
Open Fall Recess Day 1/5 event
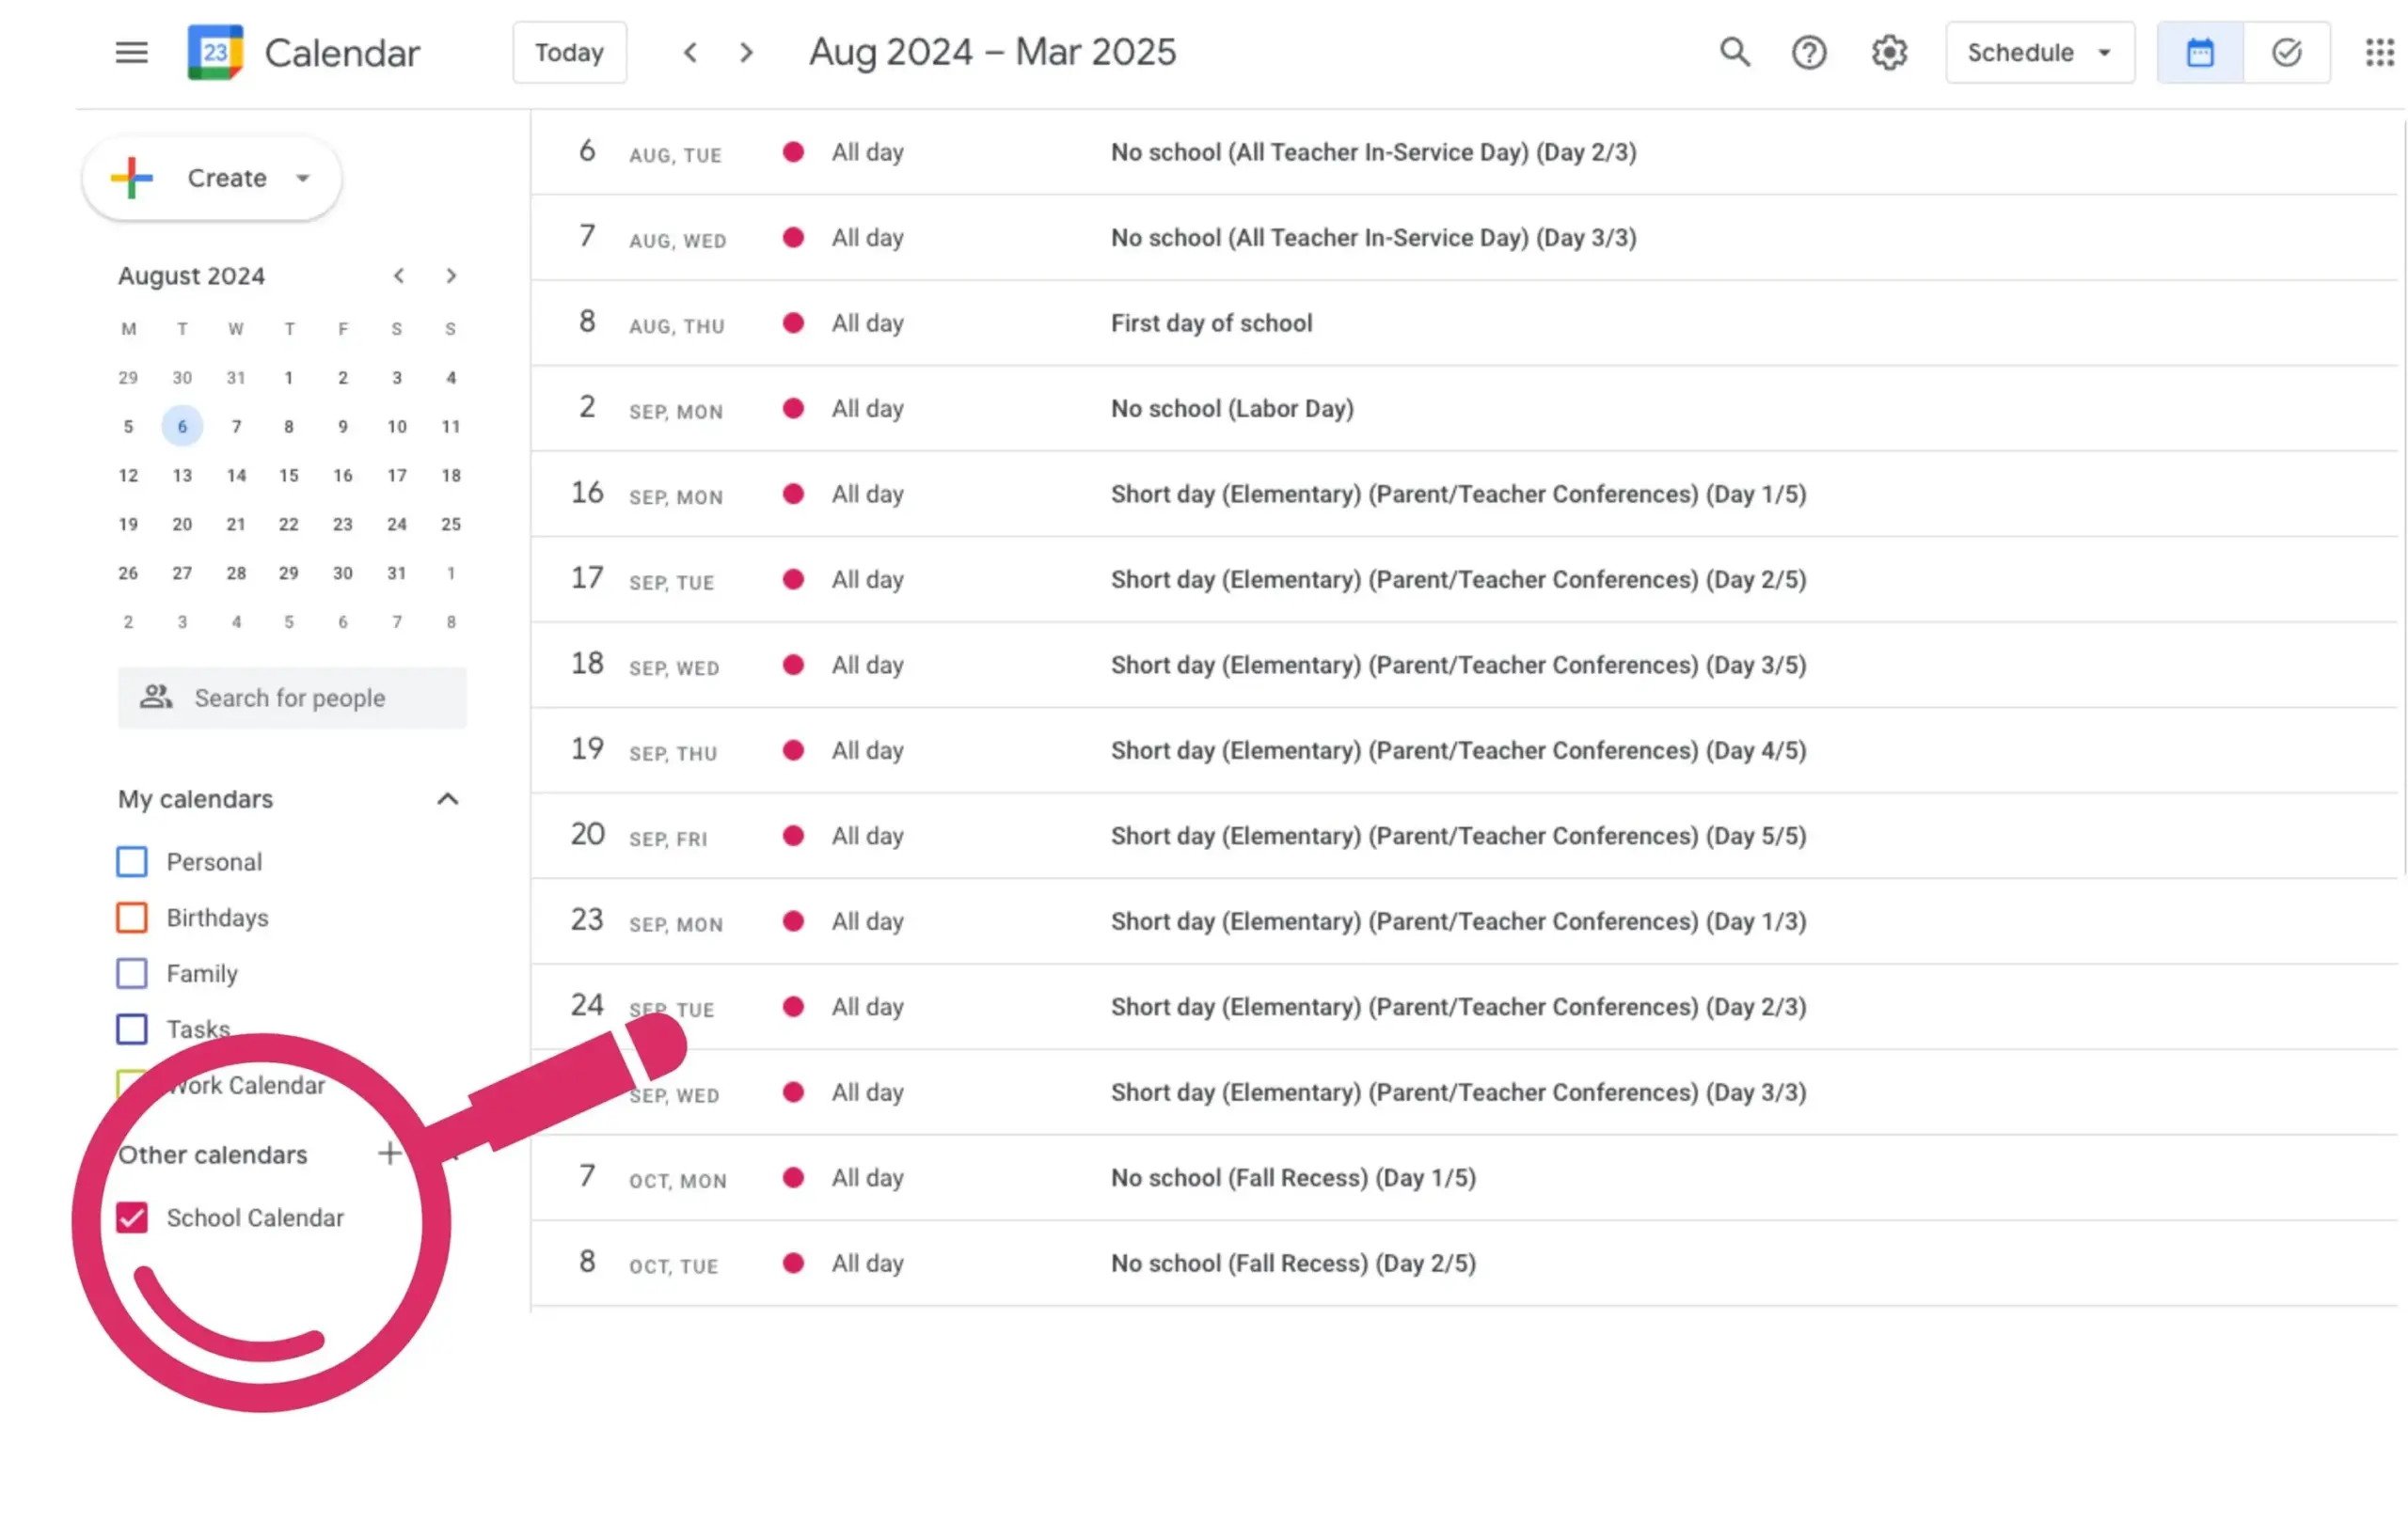pos(1293,1177)
